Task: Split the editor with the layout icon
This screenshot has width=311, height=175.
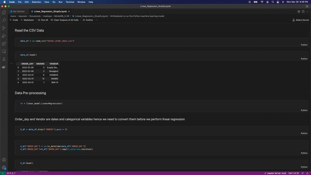Action: click(303, 12)
